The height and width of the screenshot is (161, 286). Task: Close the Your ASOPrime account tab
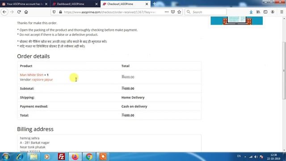(46, 4)
